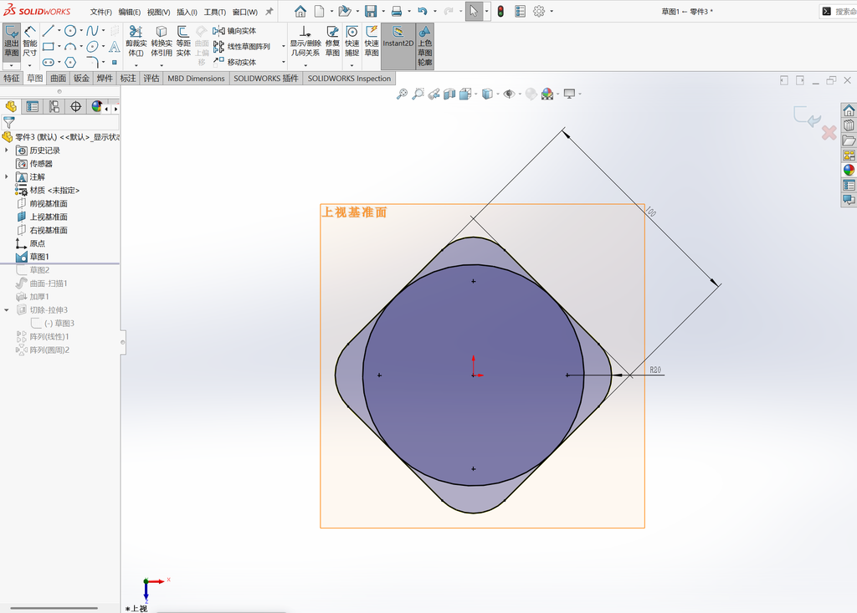The image size is (857, 613).
Task: Click Linear Sketch Pattern (线性草图阵列)
Action: [x=242, y=47]
